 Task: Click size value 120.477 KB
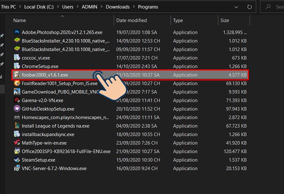[x=235, y=152]
